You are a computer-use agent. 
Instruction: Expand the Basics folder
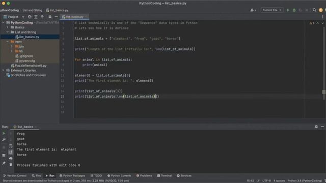click(8, 27)
